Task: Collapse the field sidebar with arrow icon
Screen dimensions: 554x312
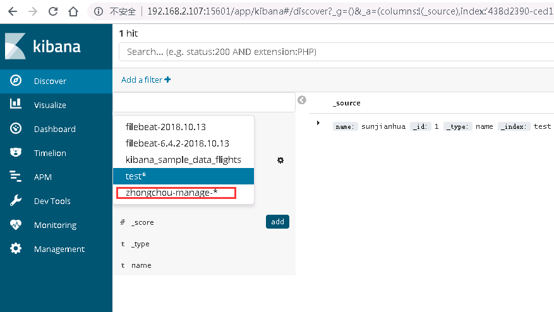Action: click(x=302, y=100)
